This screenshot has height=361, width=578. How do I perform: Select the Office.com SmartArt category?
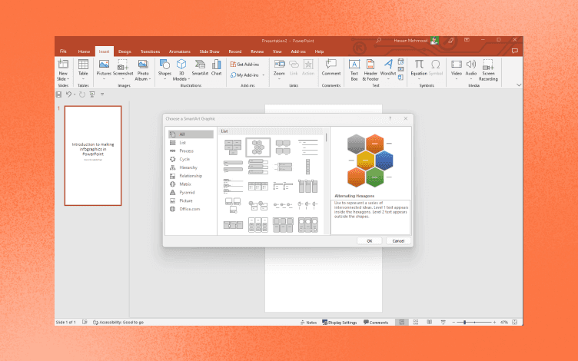click(191, 209)
